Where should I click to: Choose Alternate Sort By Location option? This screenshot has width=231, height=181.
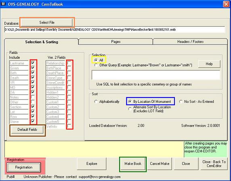[130, 109]
